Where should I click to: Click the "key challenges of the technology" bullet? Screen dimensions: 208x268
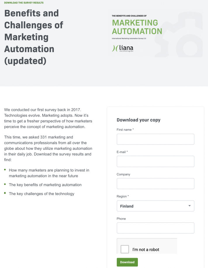(41, 194)
